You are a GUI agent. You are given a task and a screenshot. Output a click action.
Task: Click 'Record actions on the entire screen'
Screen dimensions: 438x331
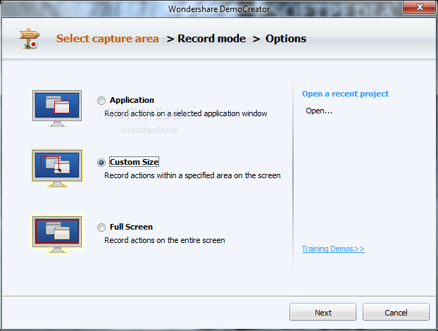[x=165, y=240]
